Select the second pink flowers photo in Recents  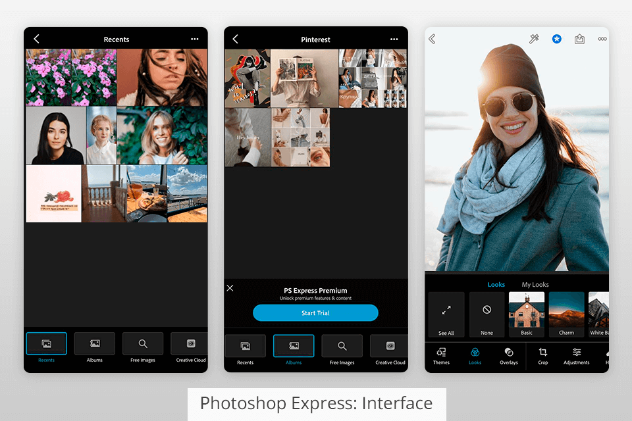[94, 78]
